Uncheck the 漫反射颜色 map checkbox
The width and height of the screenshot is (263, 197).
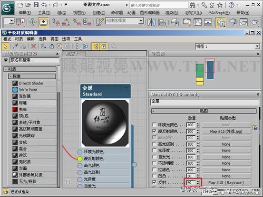click(x=154, y=131)
